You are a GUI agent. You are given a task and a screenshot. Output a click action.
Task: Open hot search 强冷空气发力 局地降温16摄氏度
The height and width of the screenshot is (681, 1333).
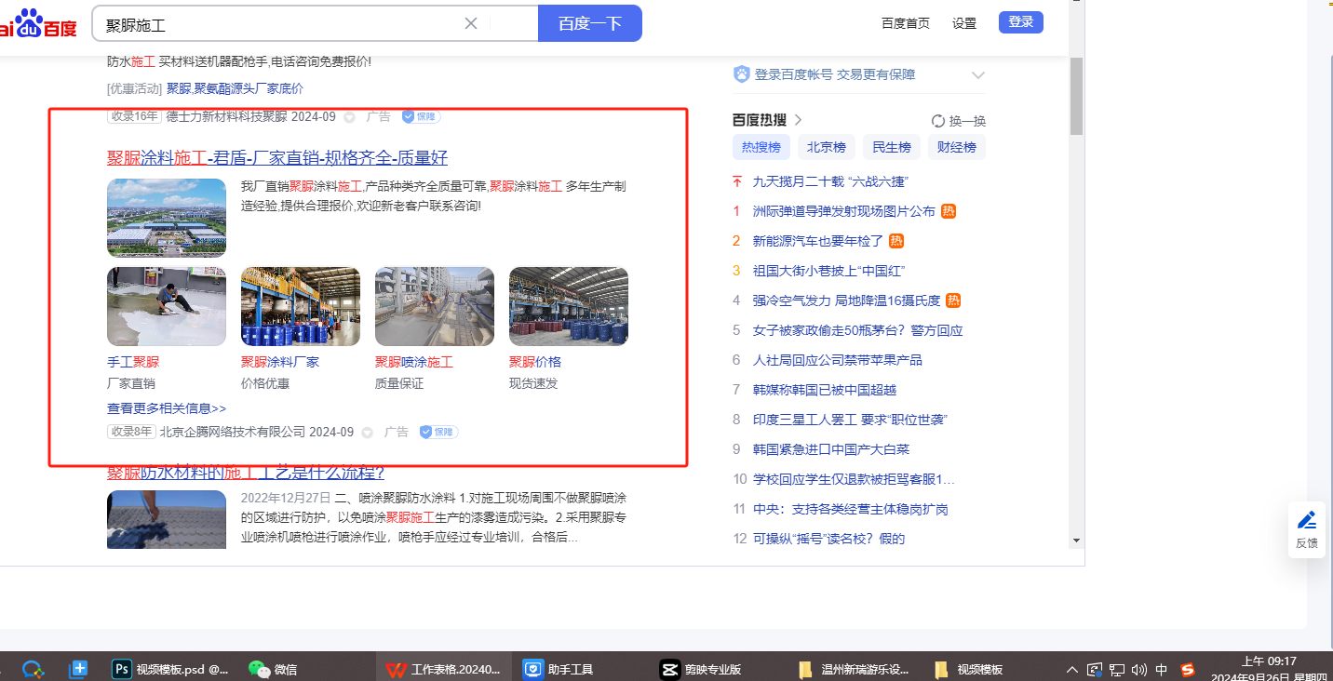847,300
